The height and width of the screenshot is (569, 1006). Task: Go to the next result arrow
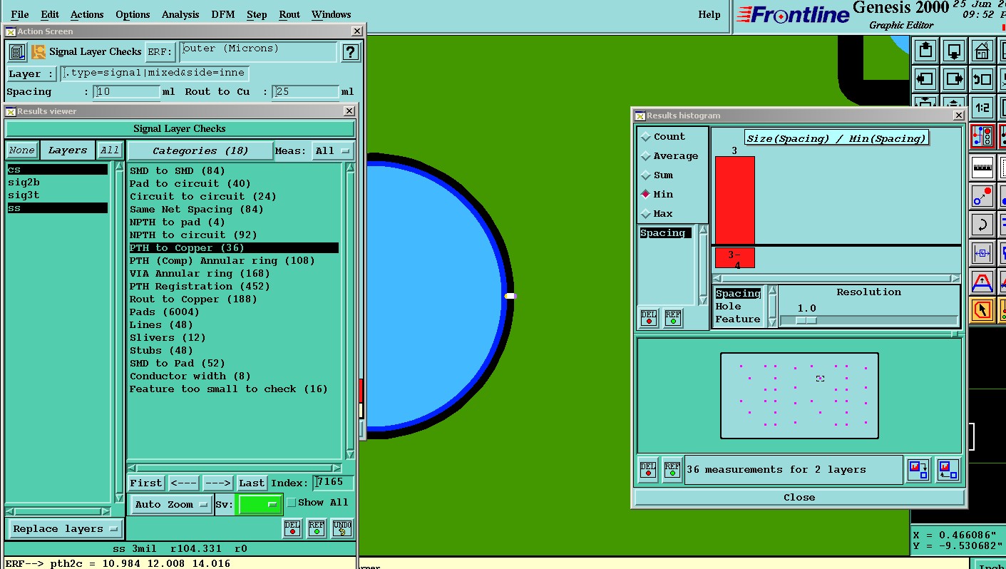click(x=217, y=483)
